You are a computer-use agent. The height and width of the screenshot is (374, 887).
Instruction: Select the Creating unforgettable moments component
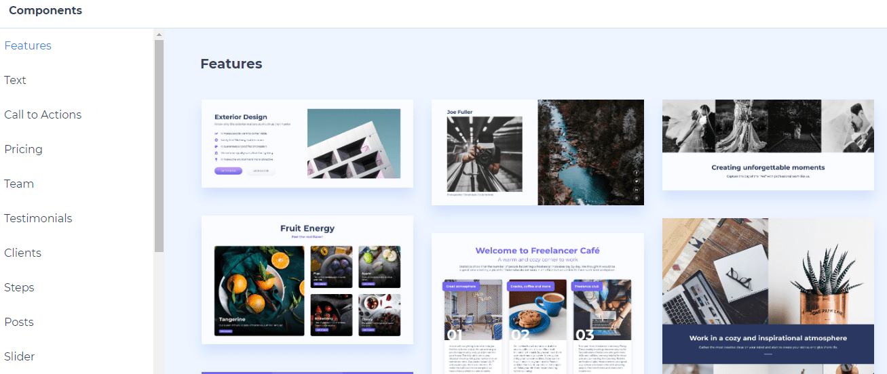click(x=768, y=145)
